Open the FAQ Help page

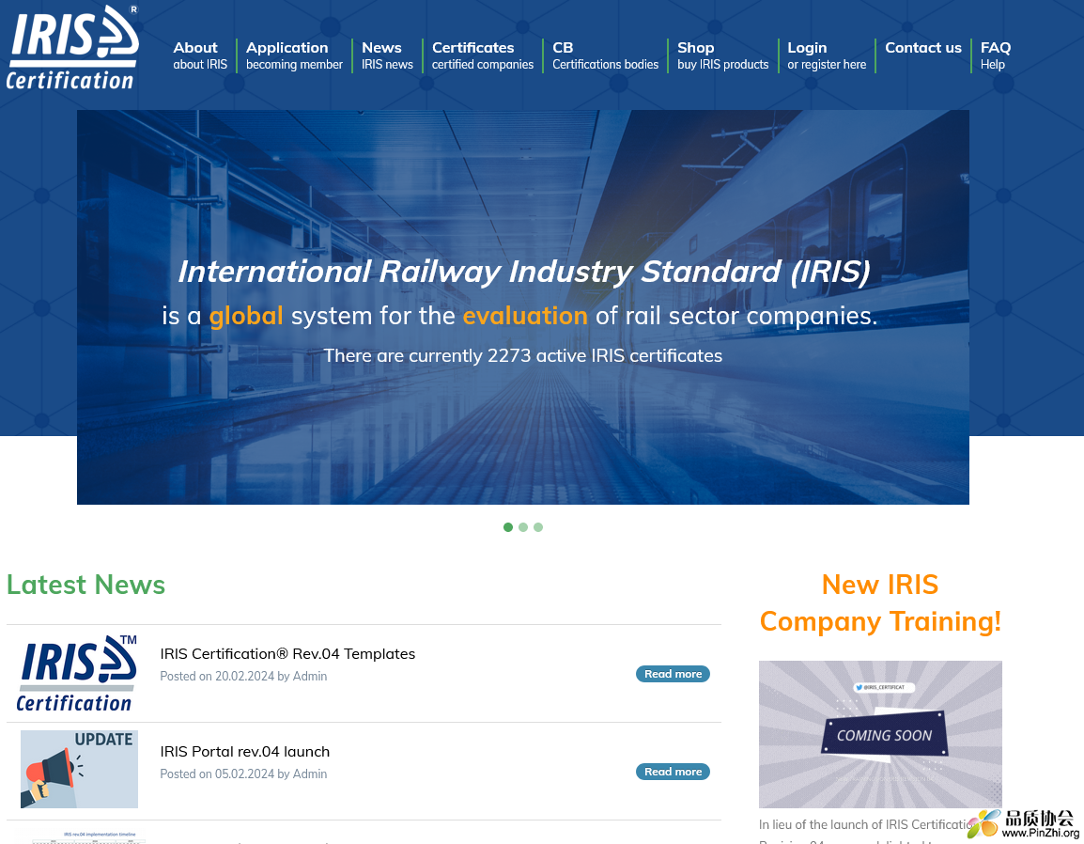click(995, 55)
